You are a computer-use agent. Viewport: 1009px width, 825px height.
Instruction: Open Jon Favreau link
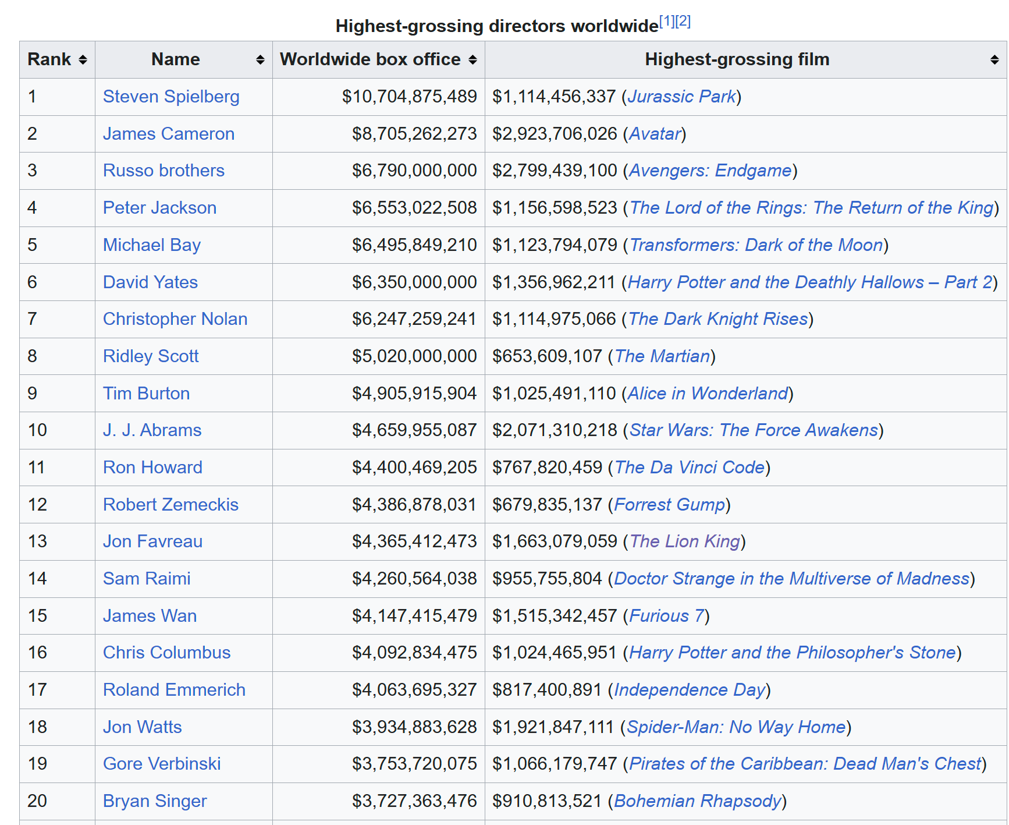click(152, 541)
